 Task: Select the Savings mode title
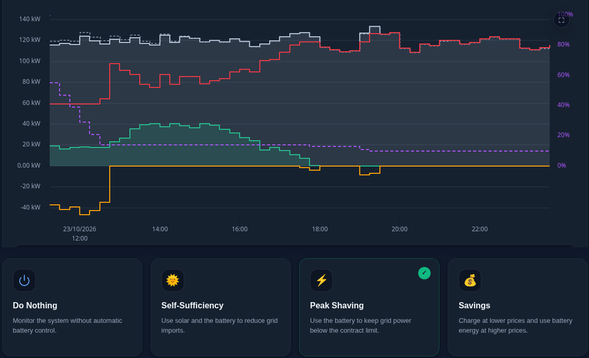475,305
